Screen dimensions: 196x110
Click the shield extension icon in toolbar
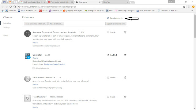[189, 7]
